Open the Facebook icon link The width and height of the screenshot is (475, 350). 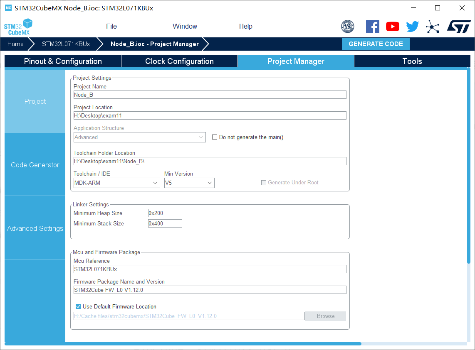tap(372, 27)
